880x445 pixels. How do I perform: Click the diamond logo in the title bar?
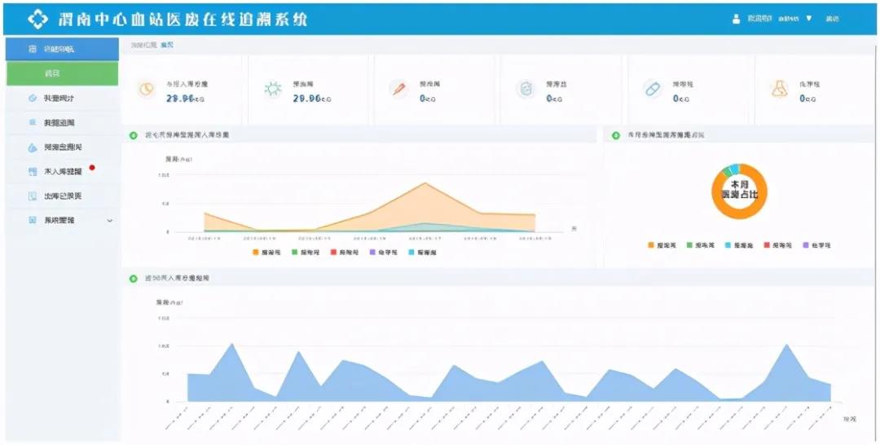(38, 19)
